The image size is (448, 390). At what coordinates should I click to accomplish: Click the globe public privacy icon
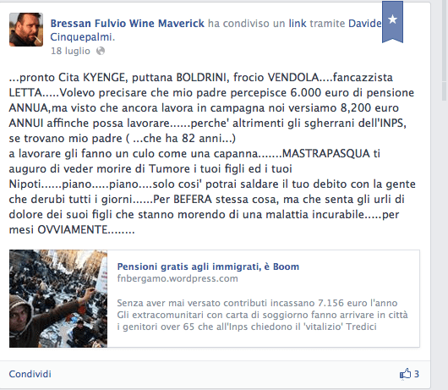(x=101, y=51)
